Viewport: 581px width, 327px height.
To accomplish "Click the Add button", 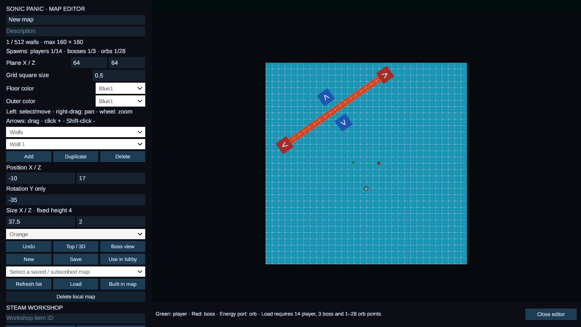I will [x=29, y=157].
